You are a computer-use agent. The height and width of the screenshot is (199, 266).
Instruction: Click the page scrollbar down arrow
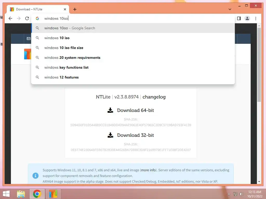(259, 182)
